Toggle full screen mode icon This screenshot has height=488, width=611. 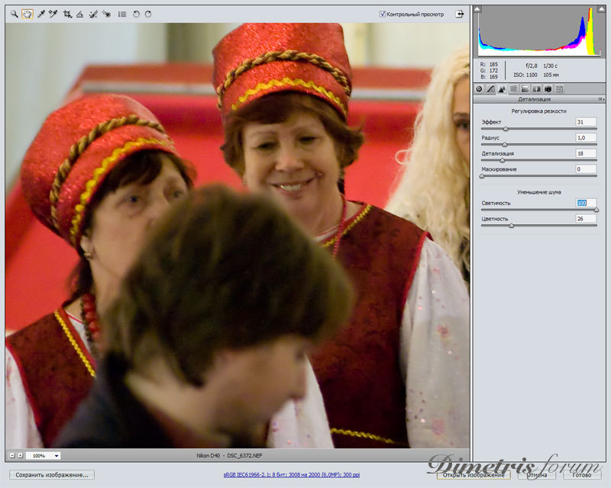pyautogui.click(x=460, y=14)
